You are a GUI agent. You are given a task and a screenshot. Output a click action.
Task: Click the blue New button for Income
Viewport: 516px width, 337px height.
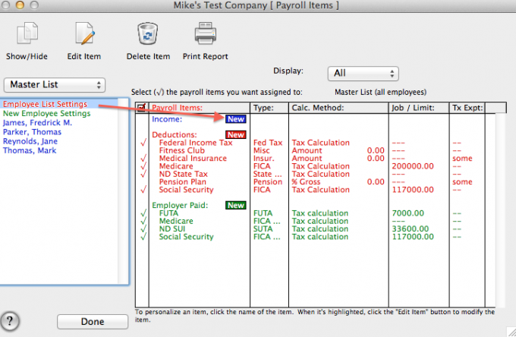click(236, 119)
